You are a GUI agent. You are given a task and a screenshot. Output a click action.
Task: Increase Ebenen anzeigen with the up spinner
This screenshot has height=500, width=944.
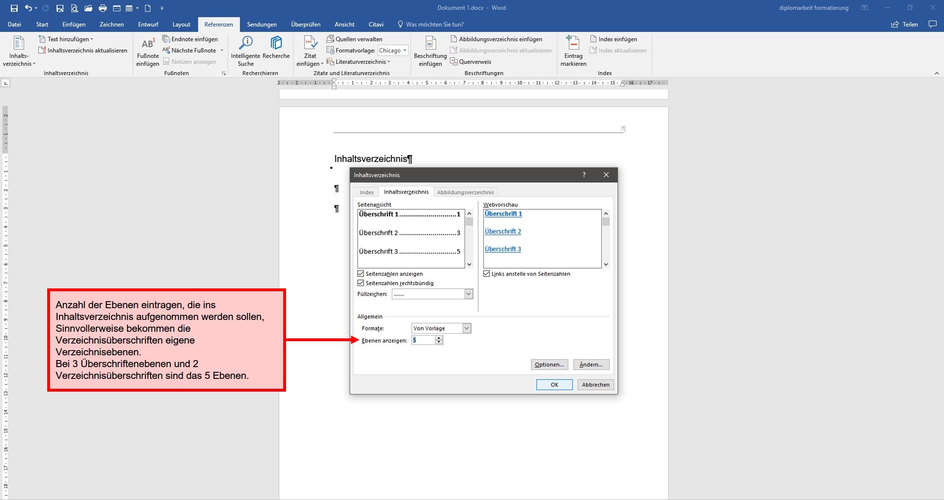point(439,338)
